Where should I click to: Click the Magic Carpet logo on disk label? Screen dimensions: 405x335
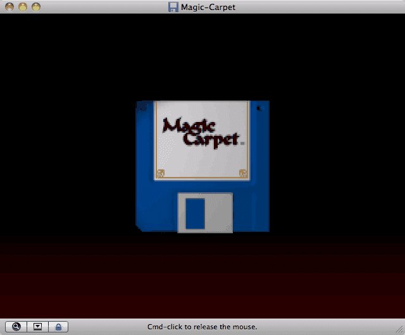(201, 131)
